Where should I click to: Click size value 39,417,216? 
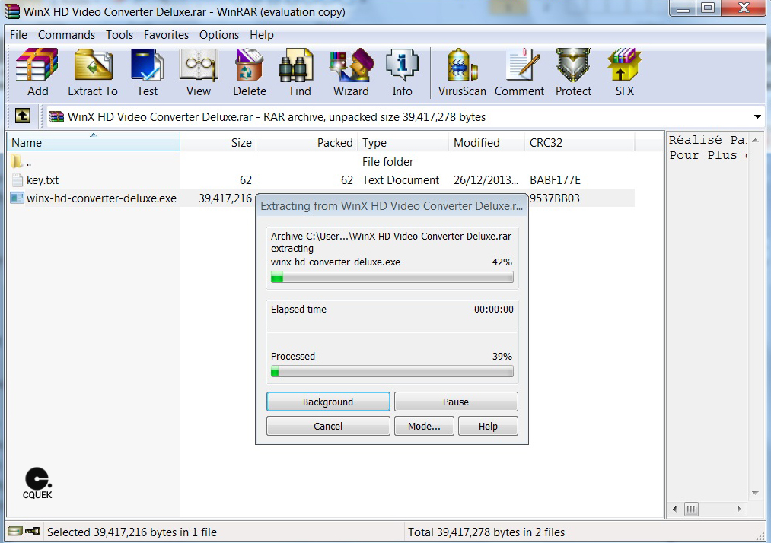pos(225,198)
